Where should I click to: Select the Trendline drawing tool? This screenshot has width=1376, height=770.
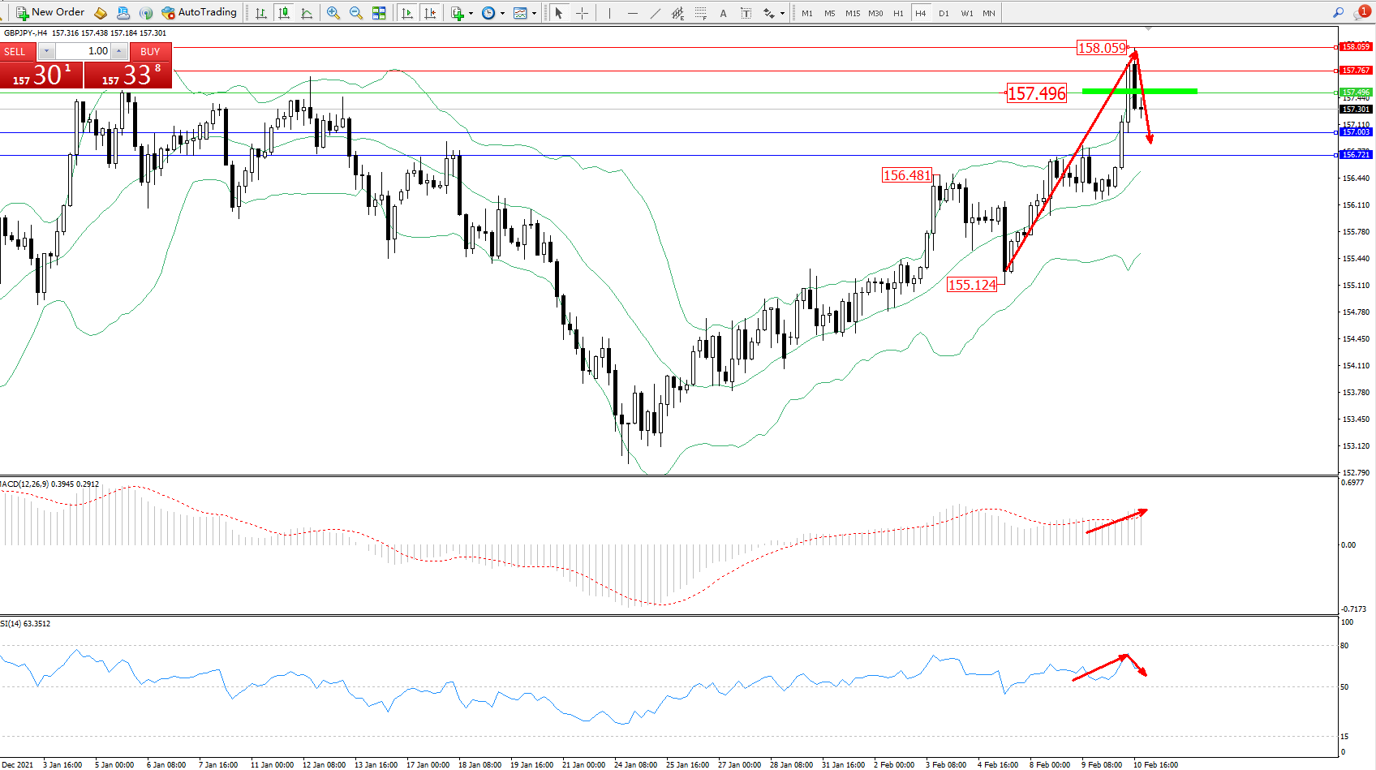(656, 13)
